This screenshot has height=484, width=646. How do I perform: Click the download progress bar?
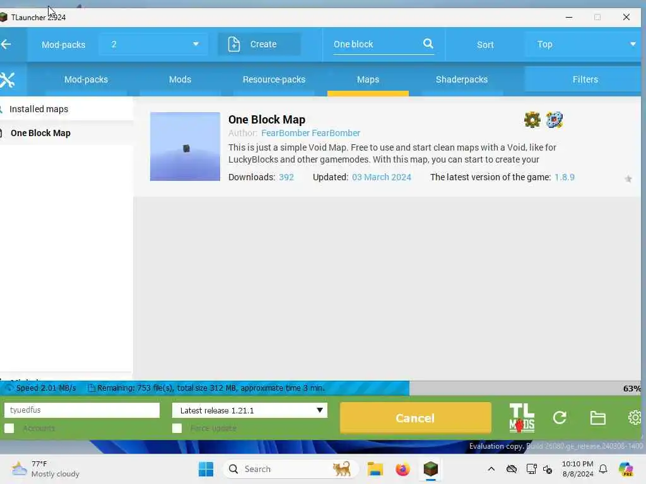320,388
